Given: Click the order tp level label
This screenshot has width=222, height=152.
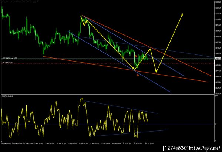Looking at the screenshot, I should (7, 63).
